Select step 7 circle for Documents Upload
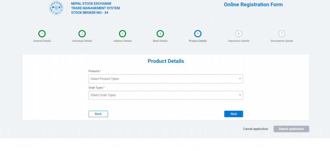The width and height of the screenshot is (330, 151). coord(282,33)
